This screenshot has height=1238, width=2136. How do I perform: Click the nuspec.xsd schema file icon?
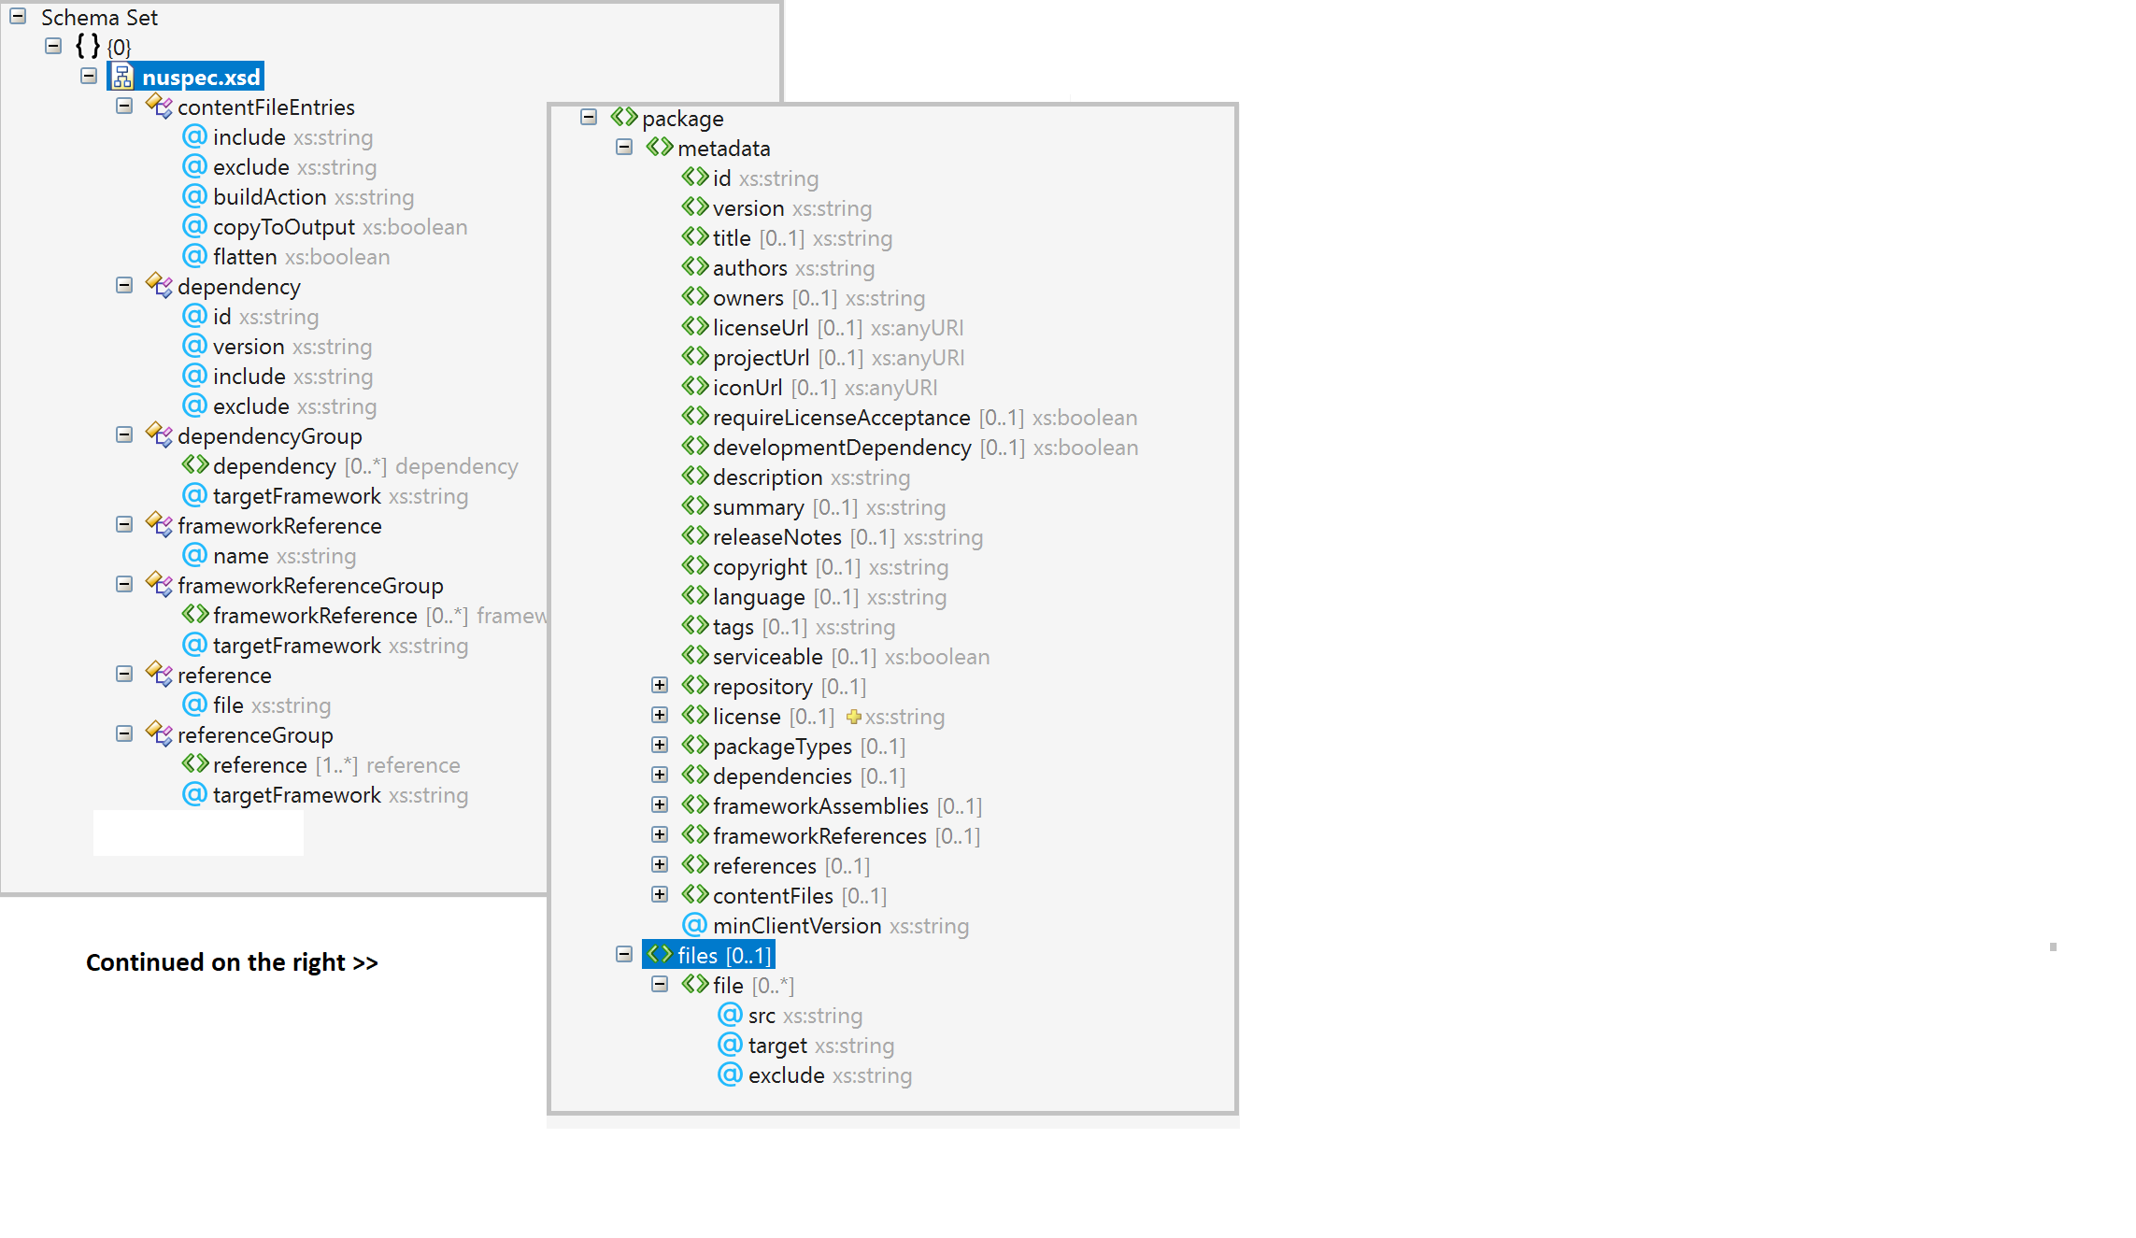123,75
